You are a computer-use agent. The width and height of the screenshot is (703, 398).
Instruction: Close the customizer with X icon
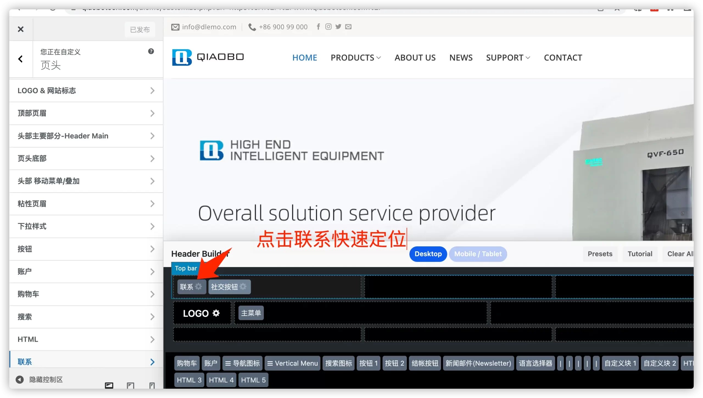[21, 29]
